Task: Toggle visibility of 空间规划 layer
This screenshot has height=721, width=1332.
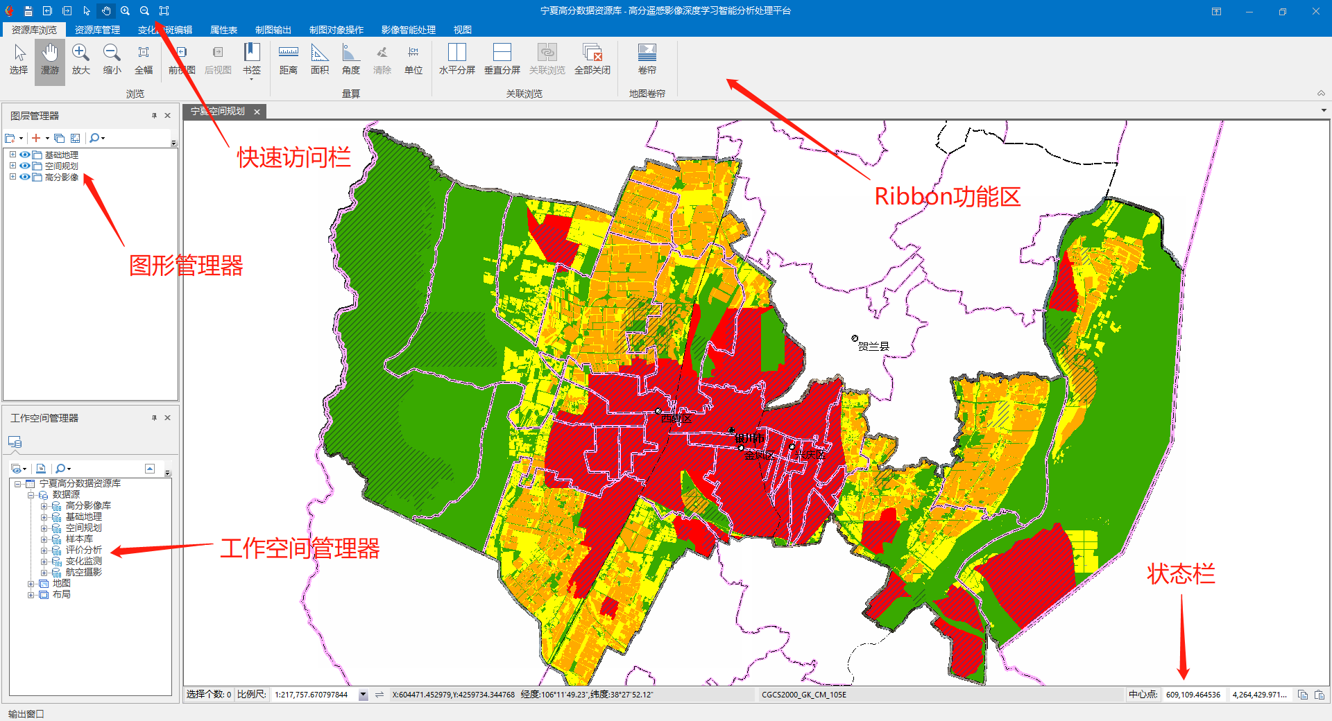Action: pyautogui.click(x=25, y=166)
